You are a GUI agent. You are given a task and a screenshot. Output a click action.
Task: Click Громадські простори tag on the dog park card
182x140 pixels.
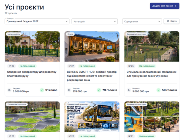(136, 34)
